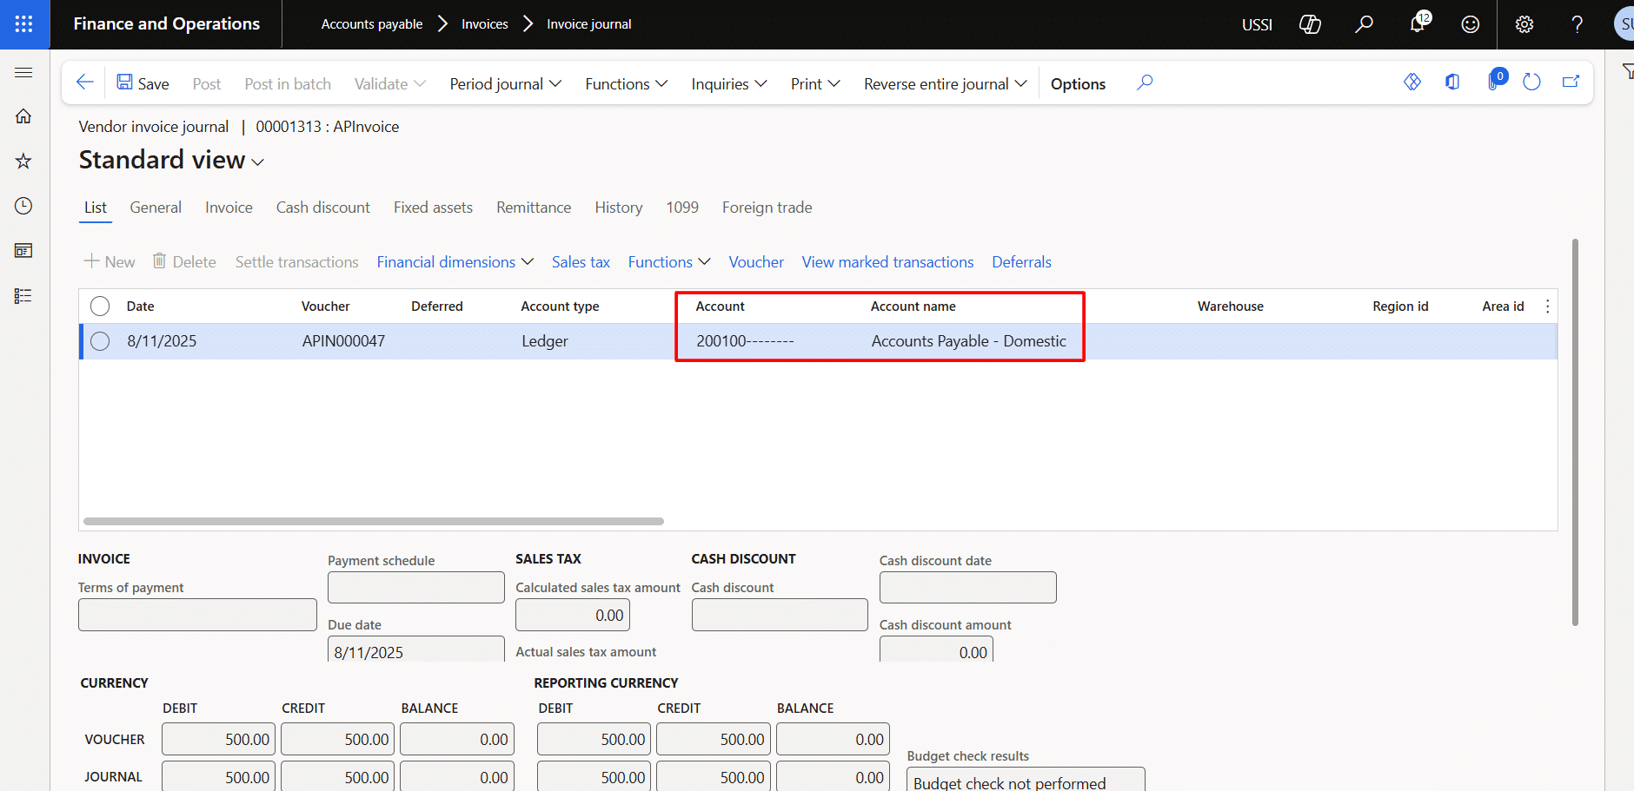This screenshot has width=1634, height=791.
Task: Open Favorites star in sidebar
Action: pos(23,161)
